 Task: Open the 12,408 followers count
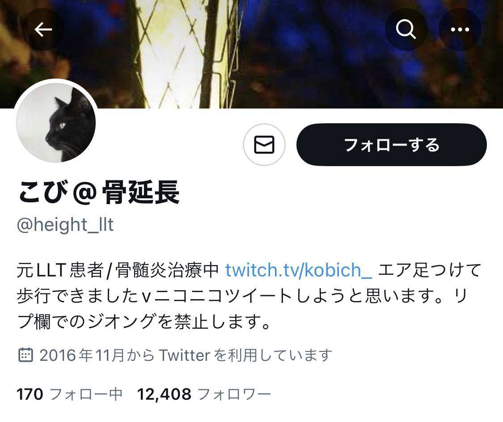164,394
